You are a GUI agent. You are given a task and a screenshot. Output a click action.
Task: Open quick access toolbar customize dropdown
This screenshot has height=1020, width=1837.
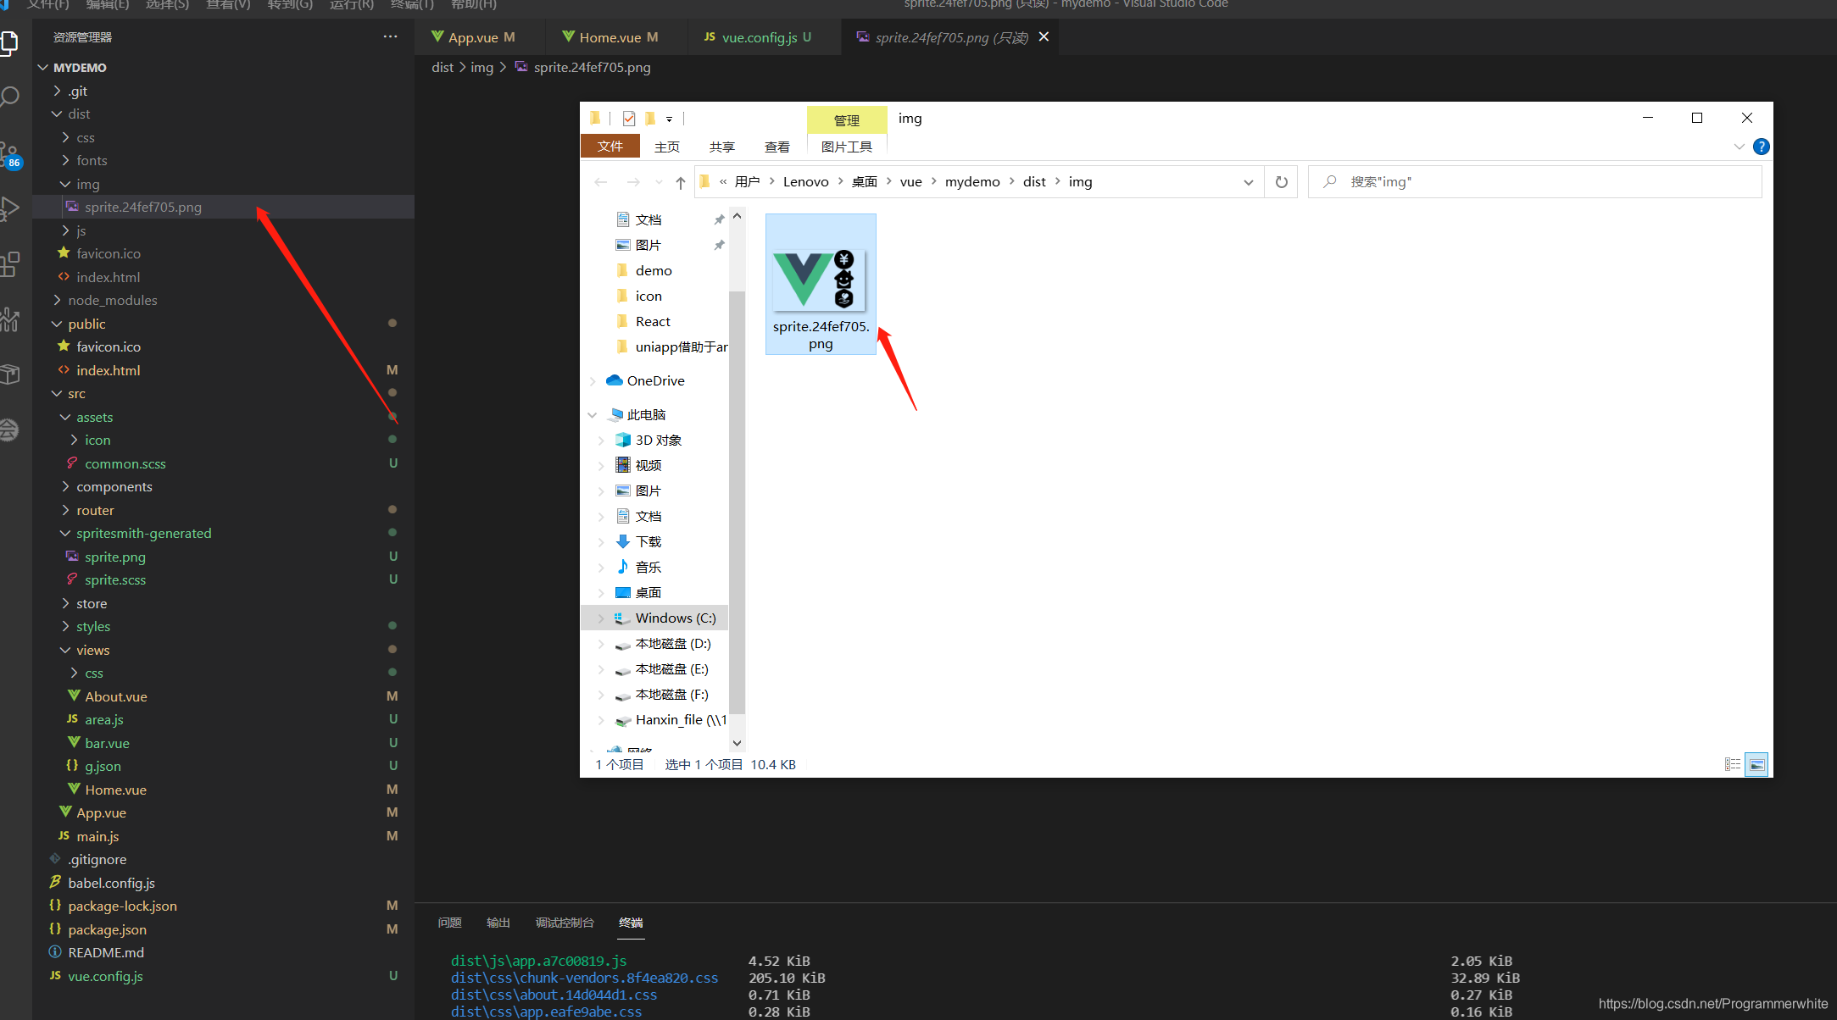(x=669, y=119)
